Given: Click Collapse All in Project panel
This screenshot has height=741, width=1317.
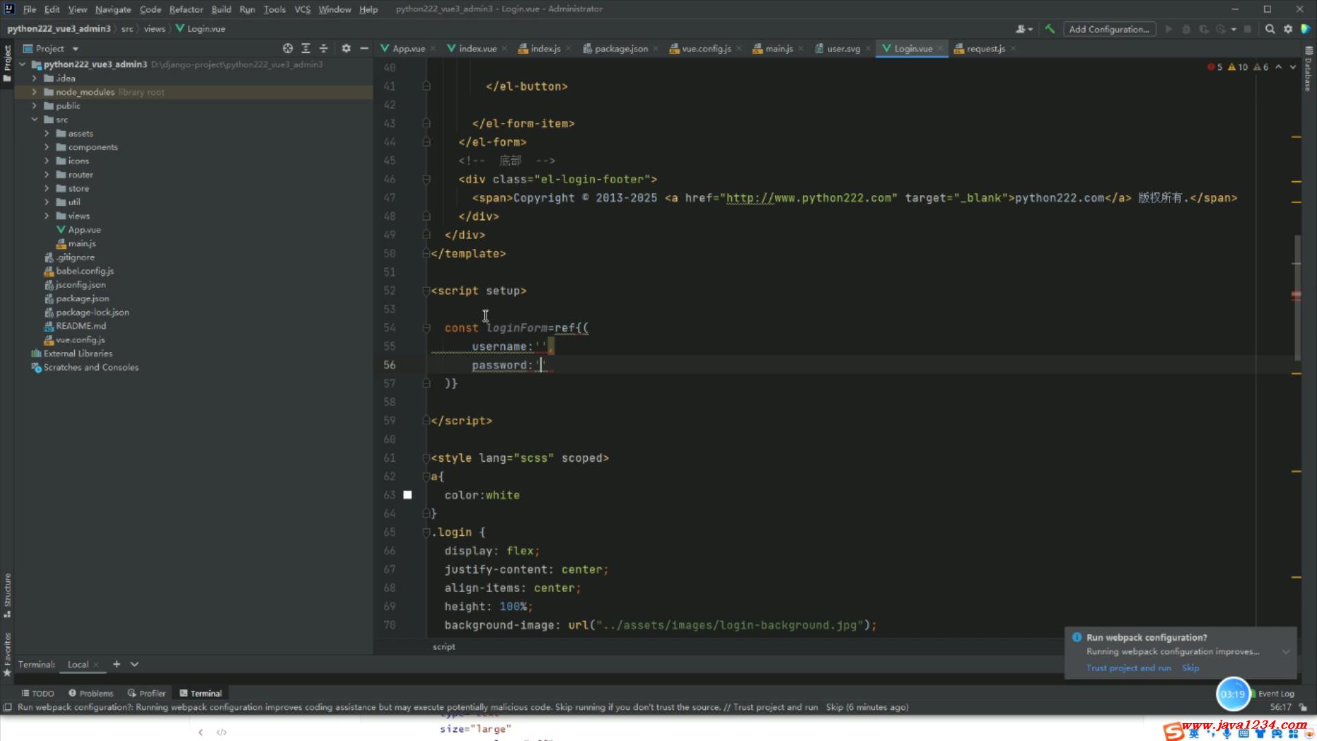Looking at the screenshot, I should click(324, 49).
